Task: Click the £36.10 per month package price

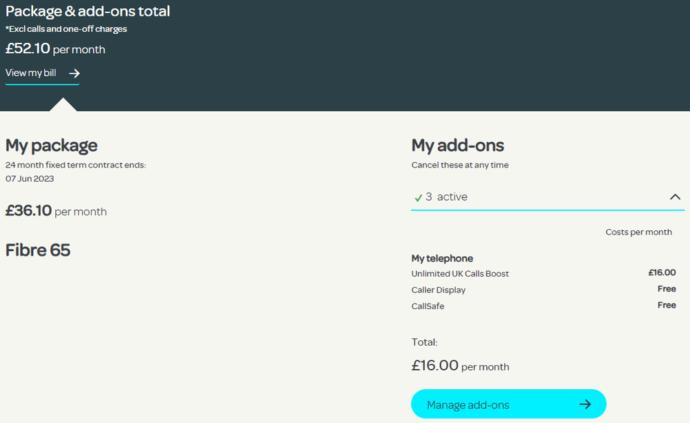Action: point(56,210)
